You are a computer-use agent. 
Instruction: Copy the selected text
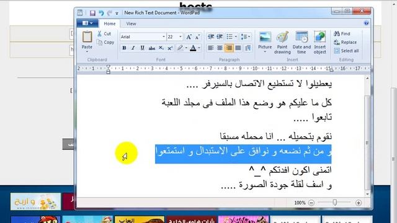pos(105,42)
